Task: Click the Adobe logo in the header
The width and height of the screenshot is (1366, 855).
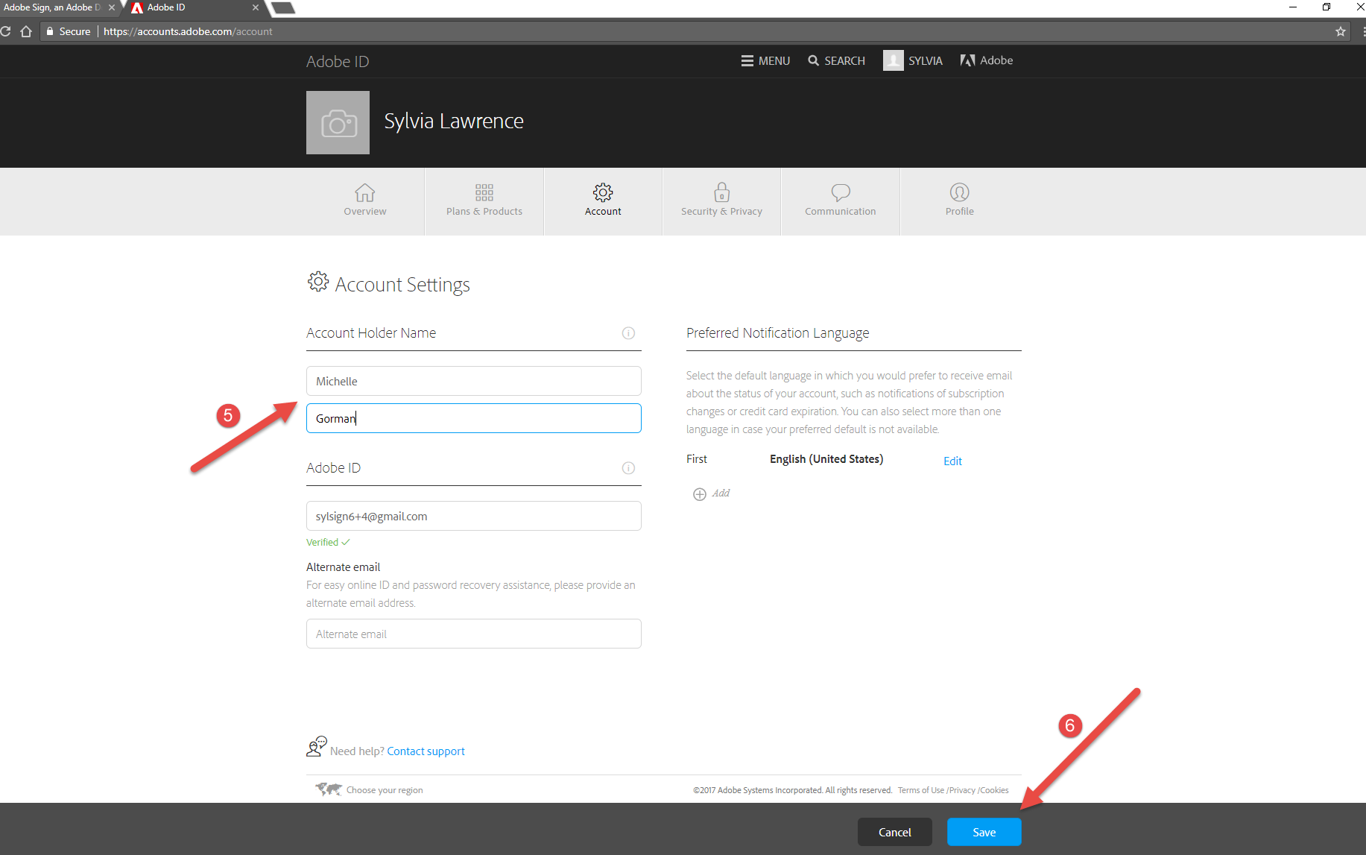Action: point(985,60)
